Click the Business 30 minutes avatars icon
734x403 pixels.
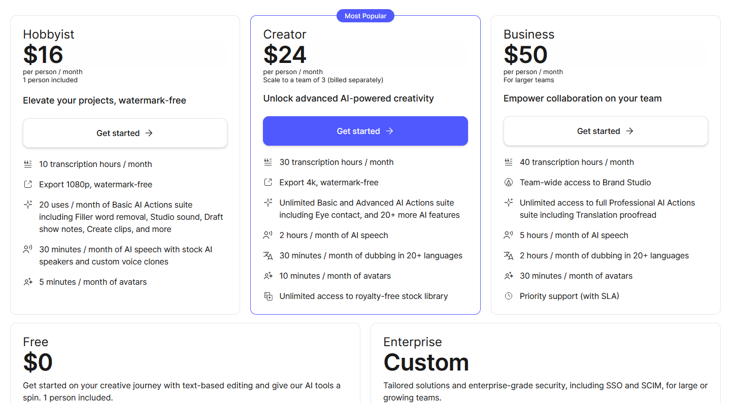tap(509, 276)
